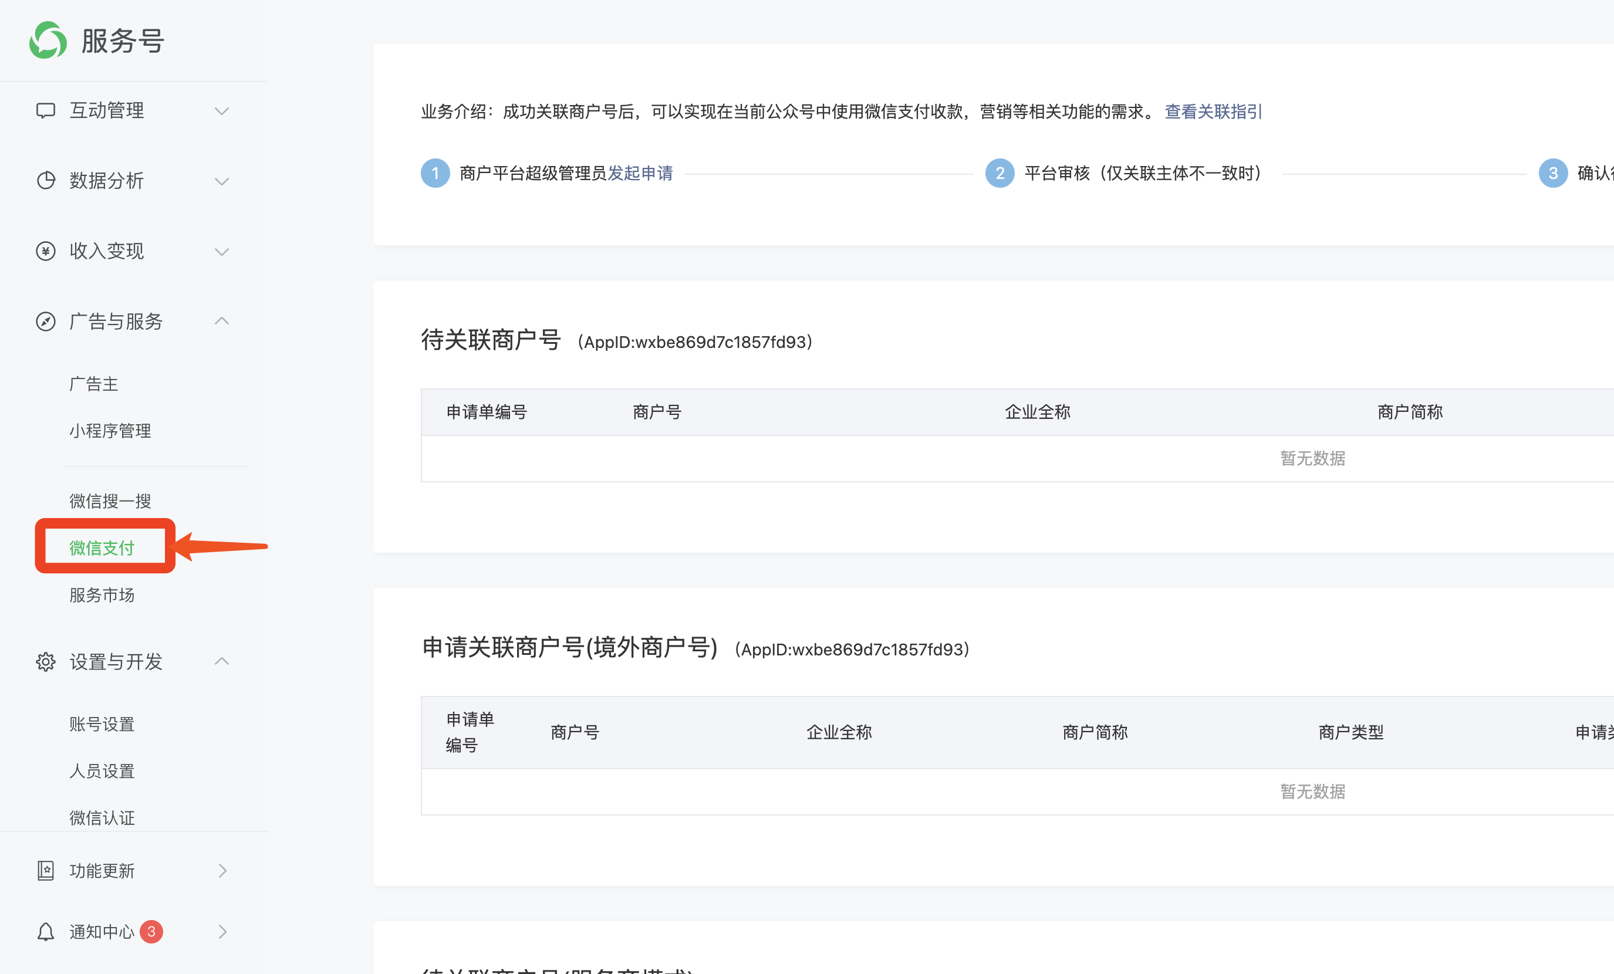
Task: Click the AppID text beside 申请关联商户号(境外商户号)
Action: (x=852, y=649)
